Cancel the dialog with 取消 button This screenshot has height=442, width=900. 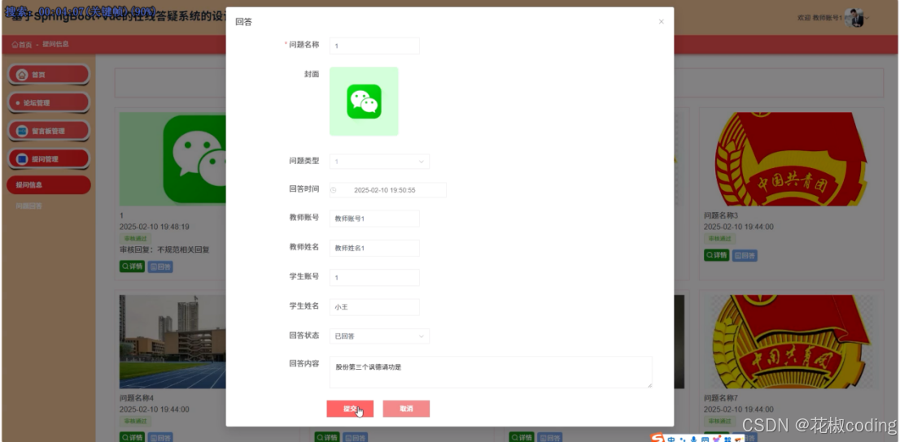(x=406, y=409)
